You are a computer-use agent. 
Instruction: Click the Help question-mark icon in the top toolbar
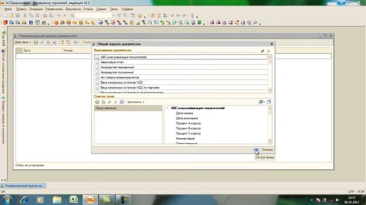[x=140, y=15]
